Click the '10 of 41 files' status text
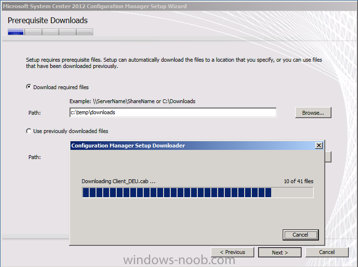Image resolution: width=358 pixels, height=267 pixels. [298, 181]
